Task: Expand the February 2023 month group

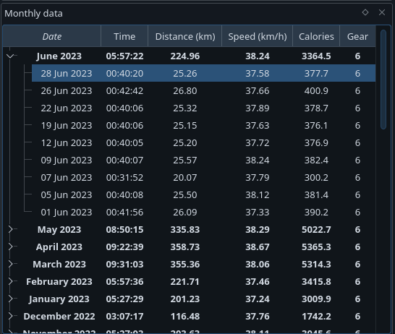Action: pos(10,282)
